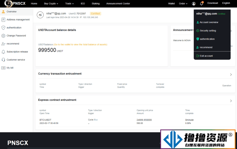Open the Staking navigation item
Image resolution: width=237 pixels, height=149 pixels.
click(95, 4)
